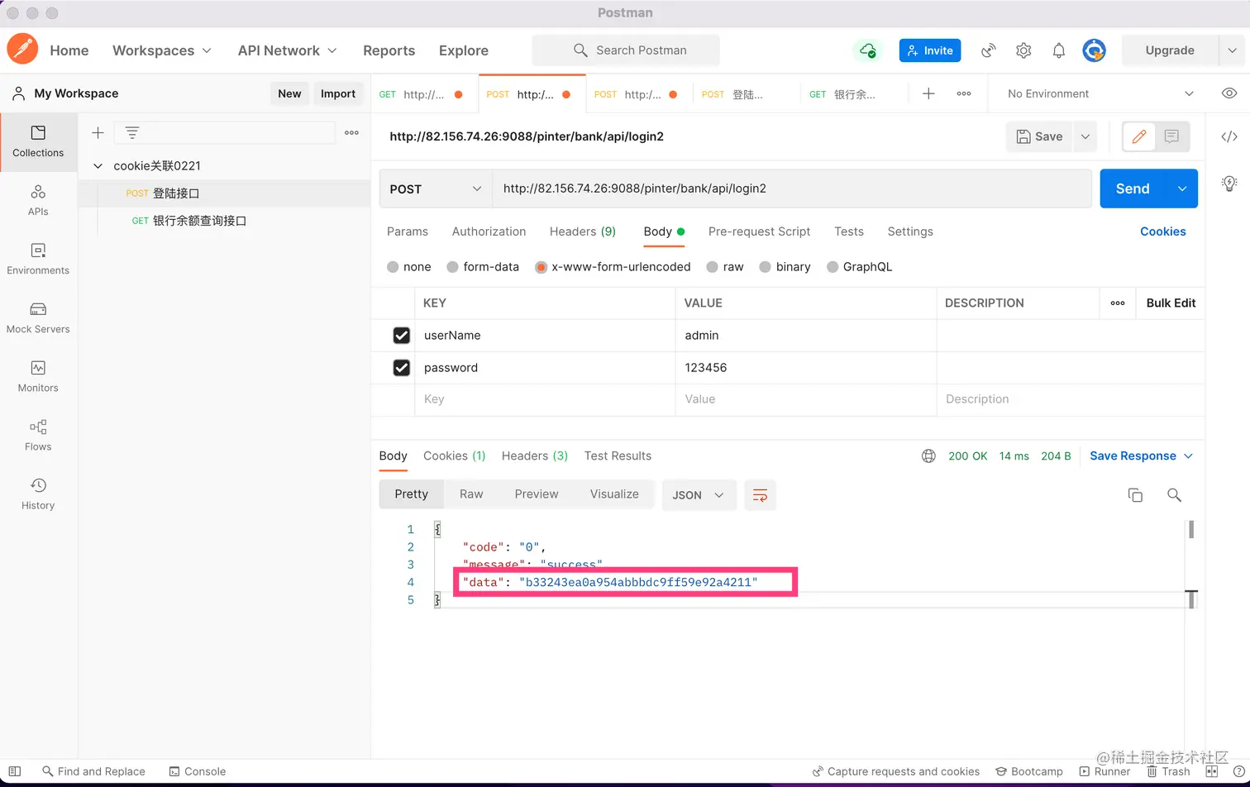Open the cloud sync status icon

[x=867, y=50]
